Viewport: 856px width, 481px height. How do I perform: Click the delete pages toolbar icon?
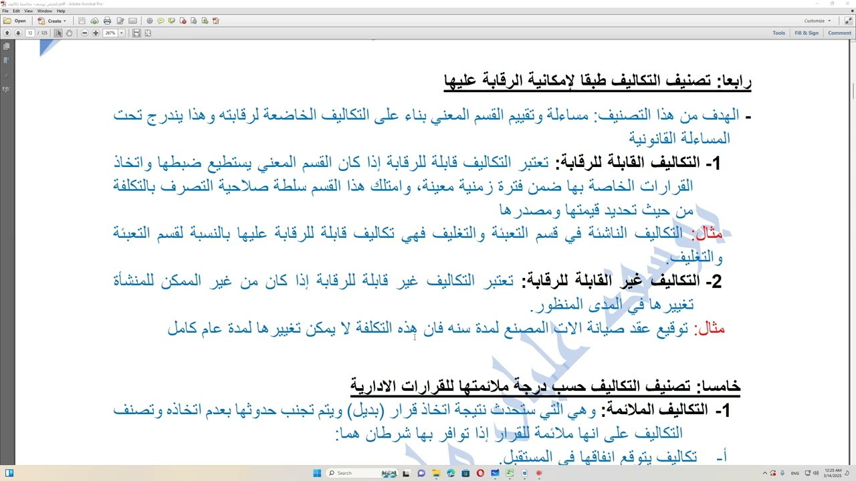tap(183, 21)
